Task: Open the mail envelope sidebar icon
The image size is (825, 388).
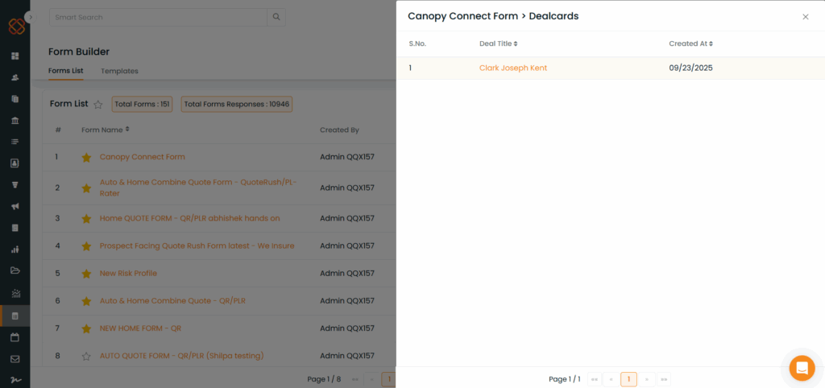Action: 15,359
